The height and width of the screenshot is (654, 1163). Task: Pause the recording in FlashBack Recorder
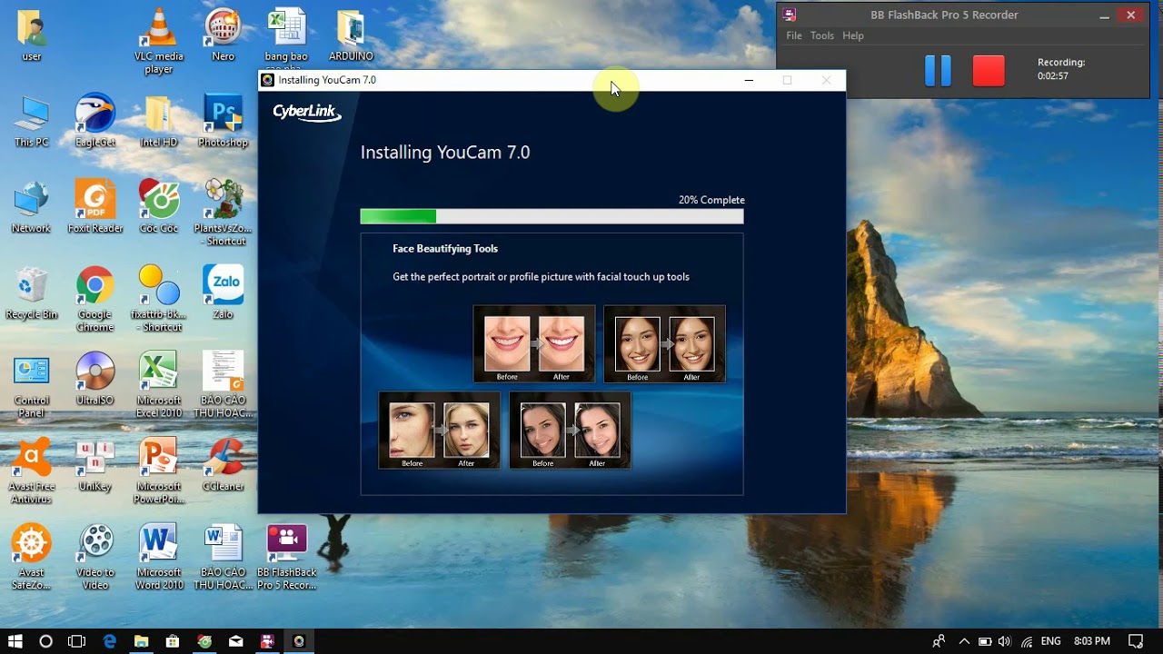click(938, 71)
